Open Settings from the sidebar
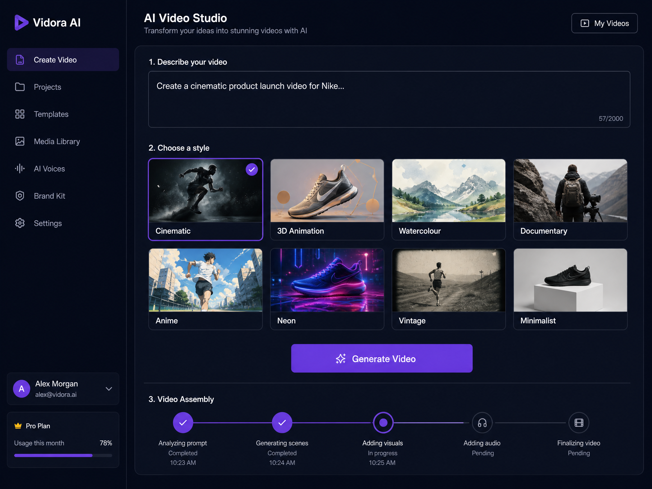 pyautogui.click(x=63, y=223)
